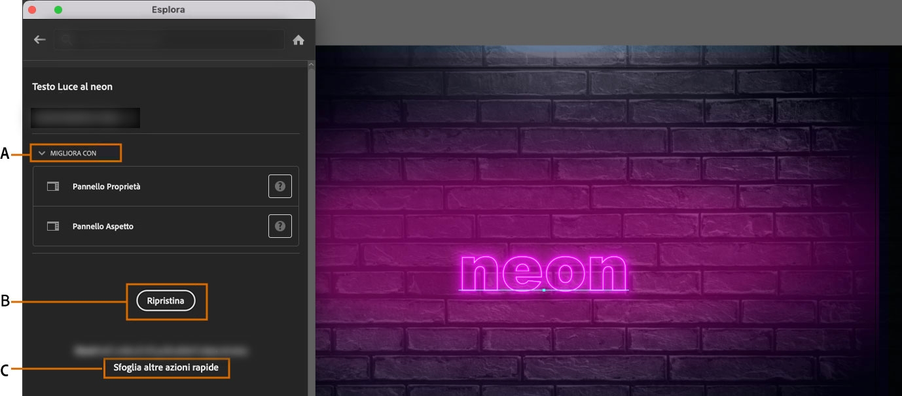The width and height of the screenshot is (902, 396).
Task: Toggle full screen with the green button
Action: (59, 9)
